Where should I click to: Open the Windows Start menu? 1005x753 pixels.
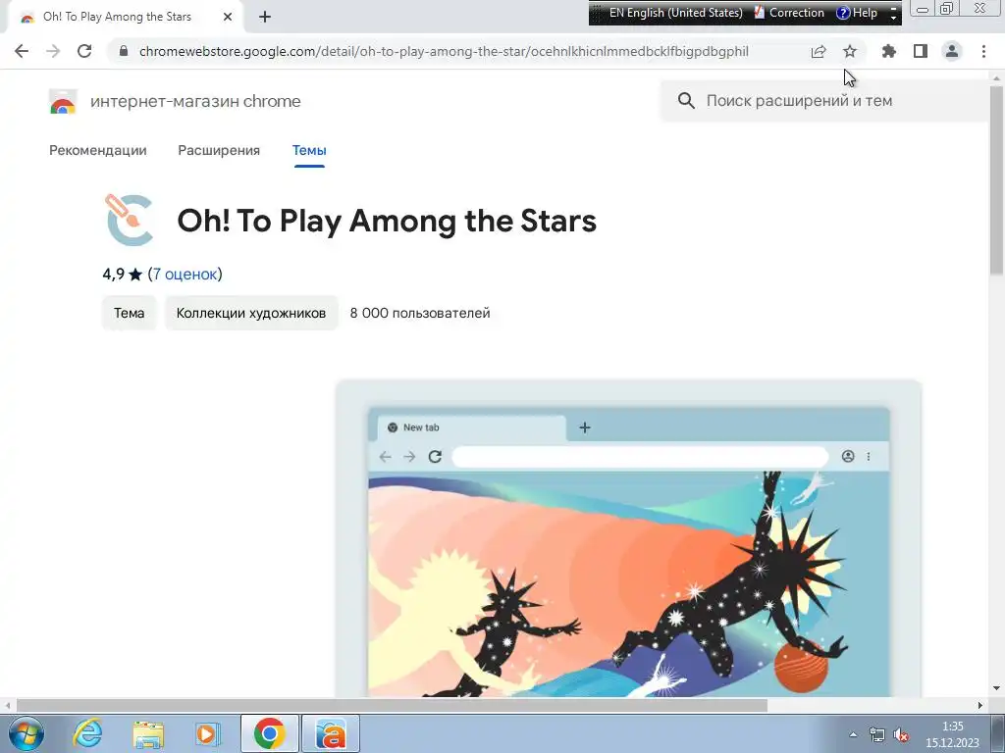26,733
